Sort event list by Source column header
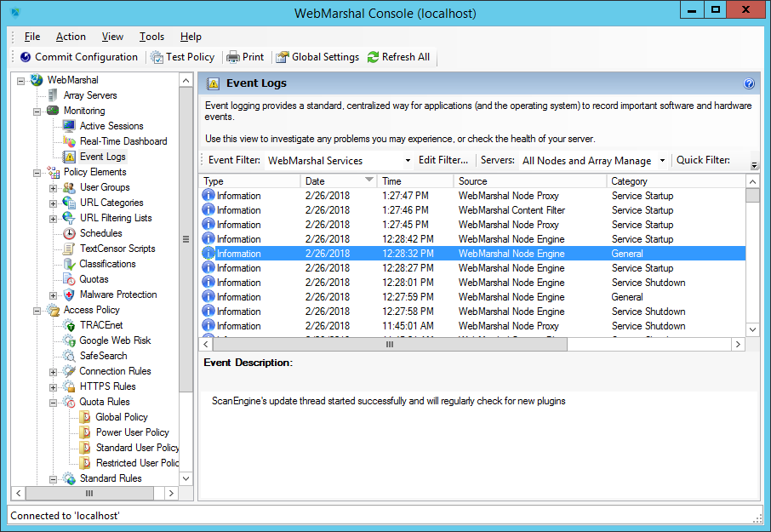The image size is (771, 532). [473, 180]
